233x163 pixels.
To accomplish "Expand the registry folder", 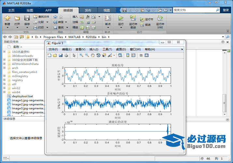I will [x=4, y=80].
